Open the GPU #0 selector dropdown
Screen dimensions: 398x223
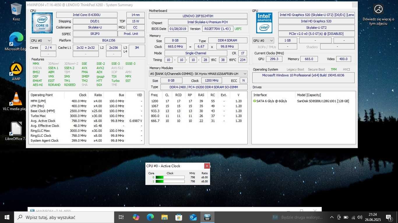[263, 41]
